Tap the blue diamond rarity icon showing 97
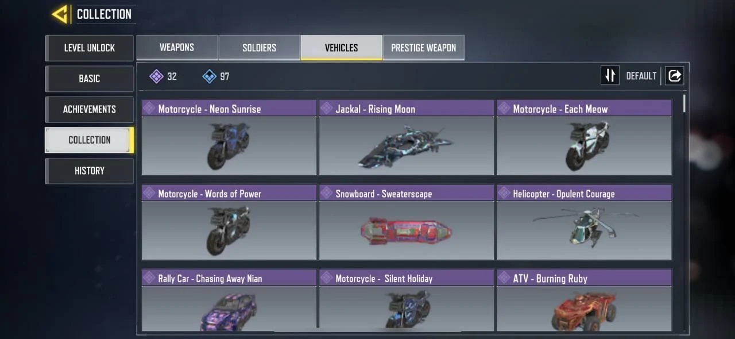Screen dimensions: 735x339 (x=210, y=76)
